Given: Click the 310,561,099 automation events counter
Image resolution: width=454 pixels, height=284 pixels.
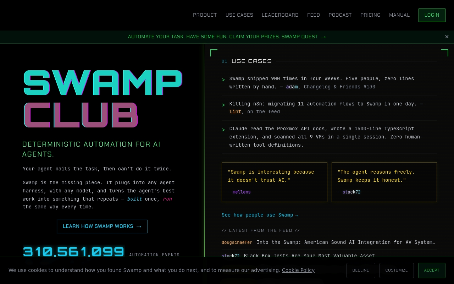Looking at the screenshot, I should point(73,251).
